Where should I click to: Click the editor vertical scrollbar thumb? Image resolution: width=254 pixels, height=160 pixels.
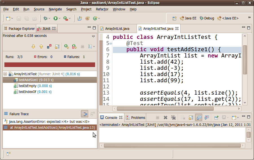(x=245, y=60)
